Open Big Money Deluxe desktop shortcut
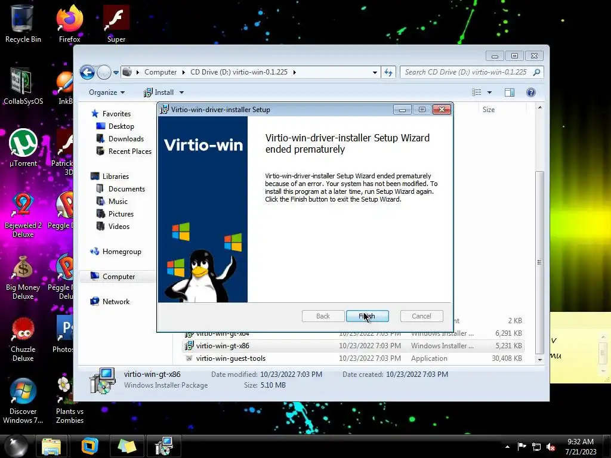This screenshot has width=611, height=458. (23, 277)
